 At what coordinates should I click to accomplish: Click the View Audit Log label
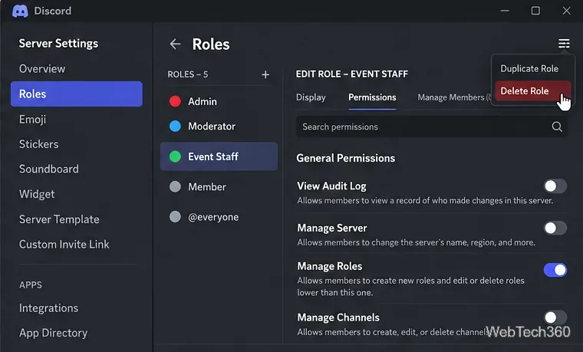pos(331,186)
